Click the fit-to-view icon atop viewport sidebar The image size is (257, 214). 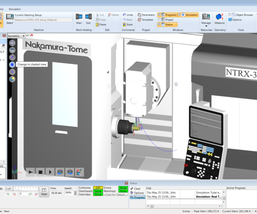tap(12, 43)
